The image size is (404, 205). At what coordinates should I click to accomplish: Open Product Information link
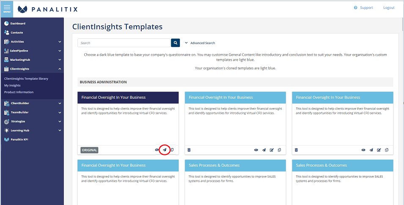19,92
